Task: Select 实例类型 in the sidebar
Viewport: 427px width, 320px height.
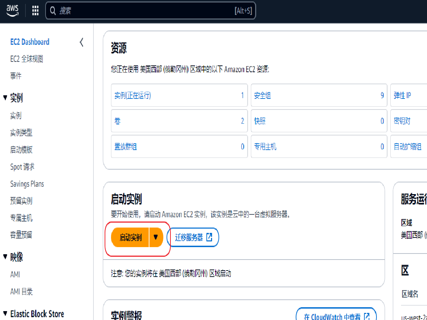Action: [x=21, y=133]
